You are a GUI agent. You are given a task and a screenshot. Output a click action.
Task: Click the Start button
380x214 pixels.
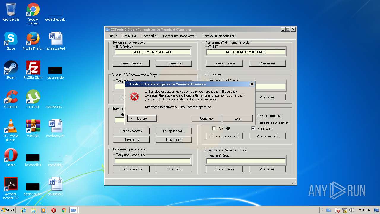pyautogui.click(x=8, y=210)
